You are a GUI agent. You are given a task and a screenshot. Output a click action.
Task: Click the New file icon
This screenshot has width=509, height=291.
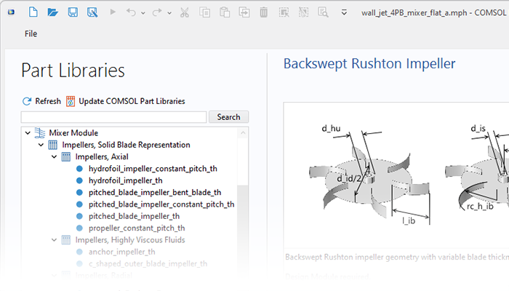(33, 12)
